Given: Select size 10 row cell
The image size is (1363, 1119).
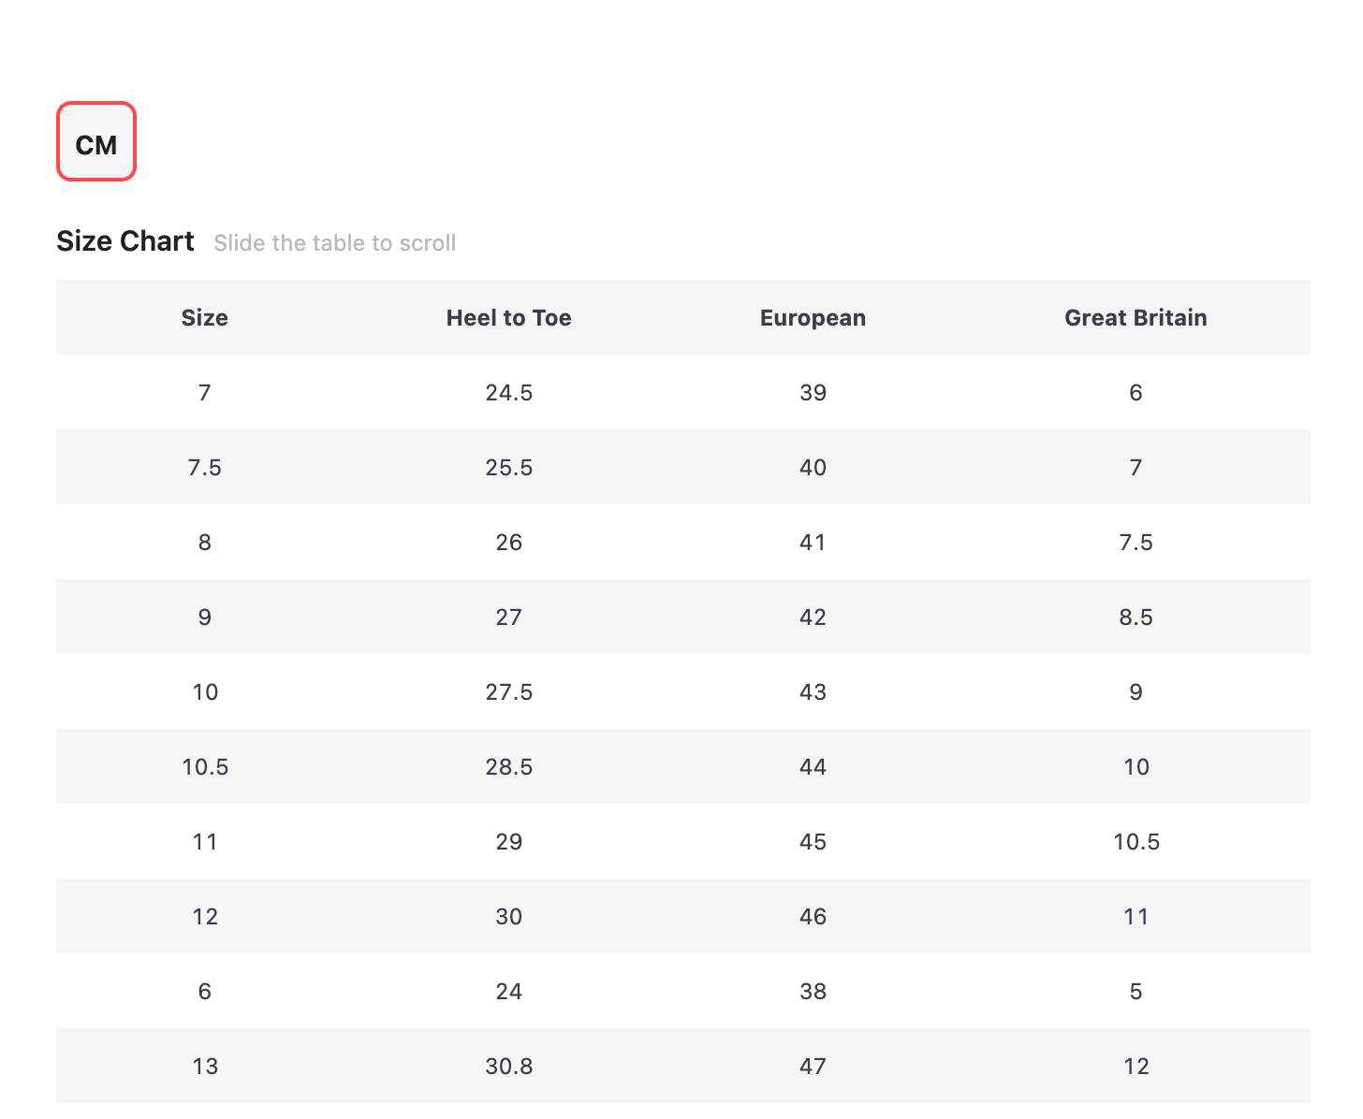Looking at the screenshot, I should click(205, 692).
